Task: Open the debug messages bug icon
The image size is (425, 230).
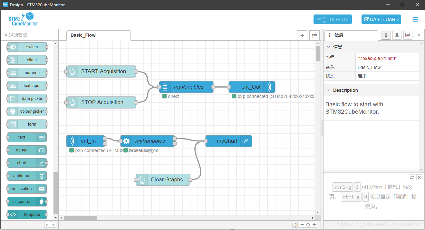Action: (397, 35)
